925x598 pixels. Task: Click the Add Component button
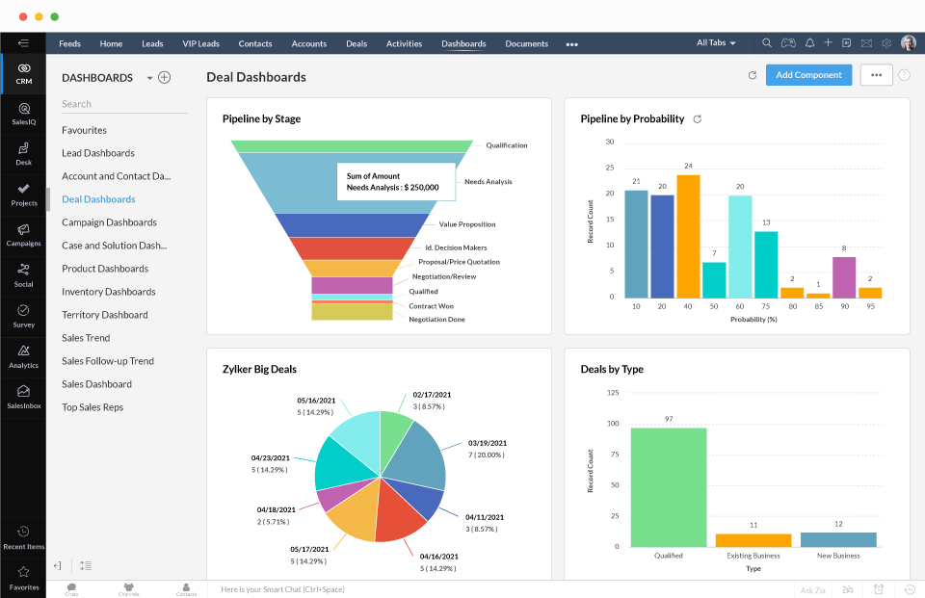click(x=808, y=74)
